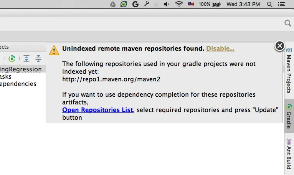Open the volume control icon
The width and height of the screenshot is (294, 175).
[166, 4]
